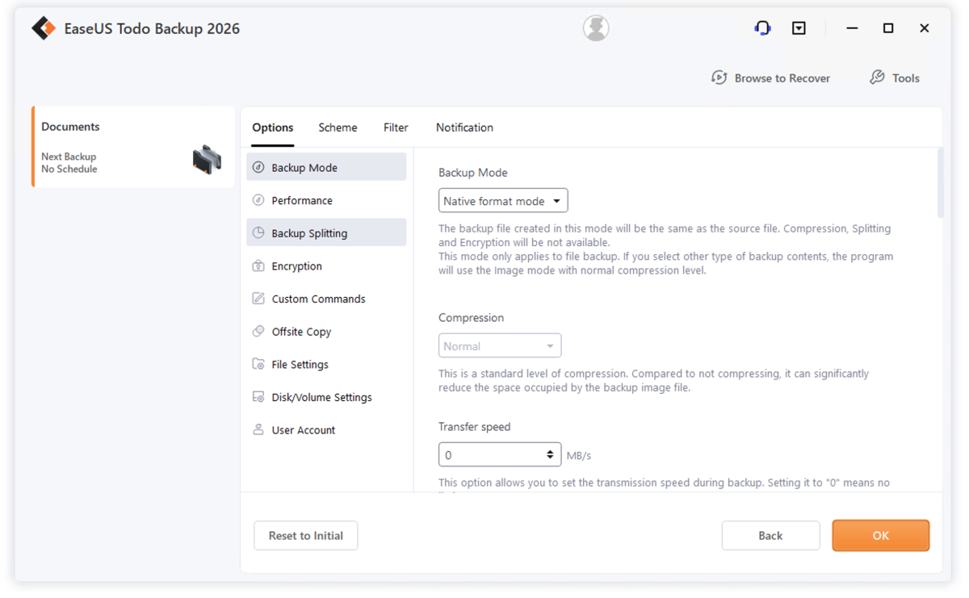Click the 'Compression' heading
Screen dimensions: 969x598
click(x=472, y=318)
